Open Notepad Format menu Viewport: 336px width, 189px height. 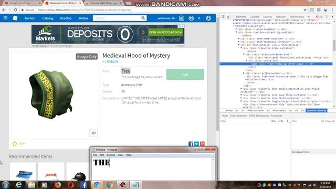111,155
